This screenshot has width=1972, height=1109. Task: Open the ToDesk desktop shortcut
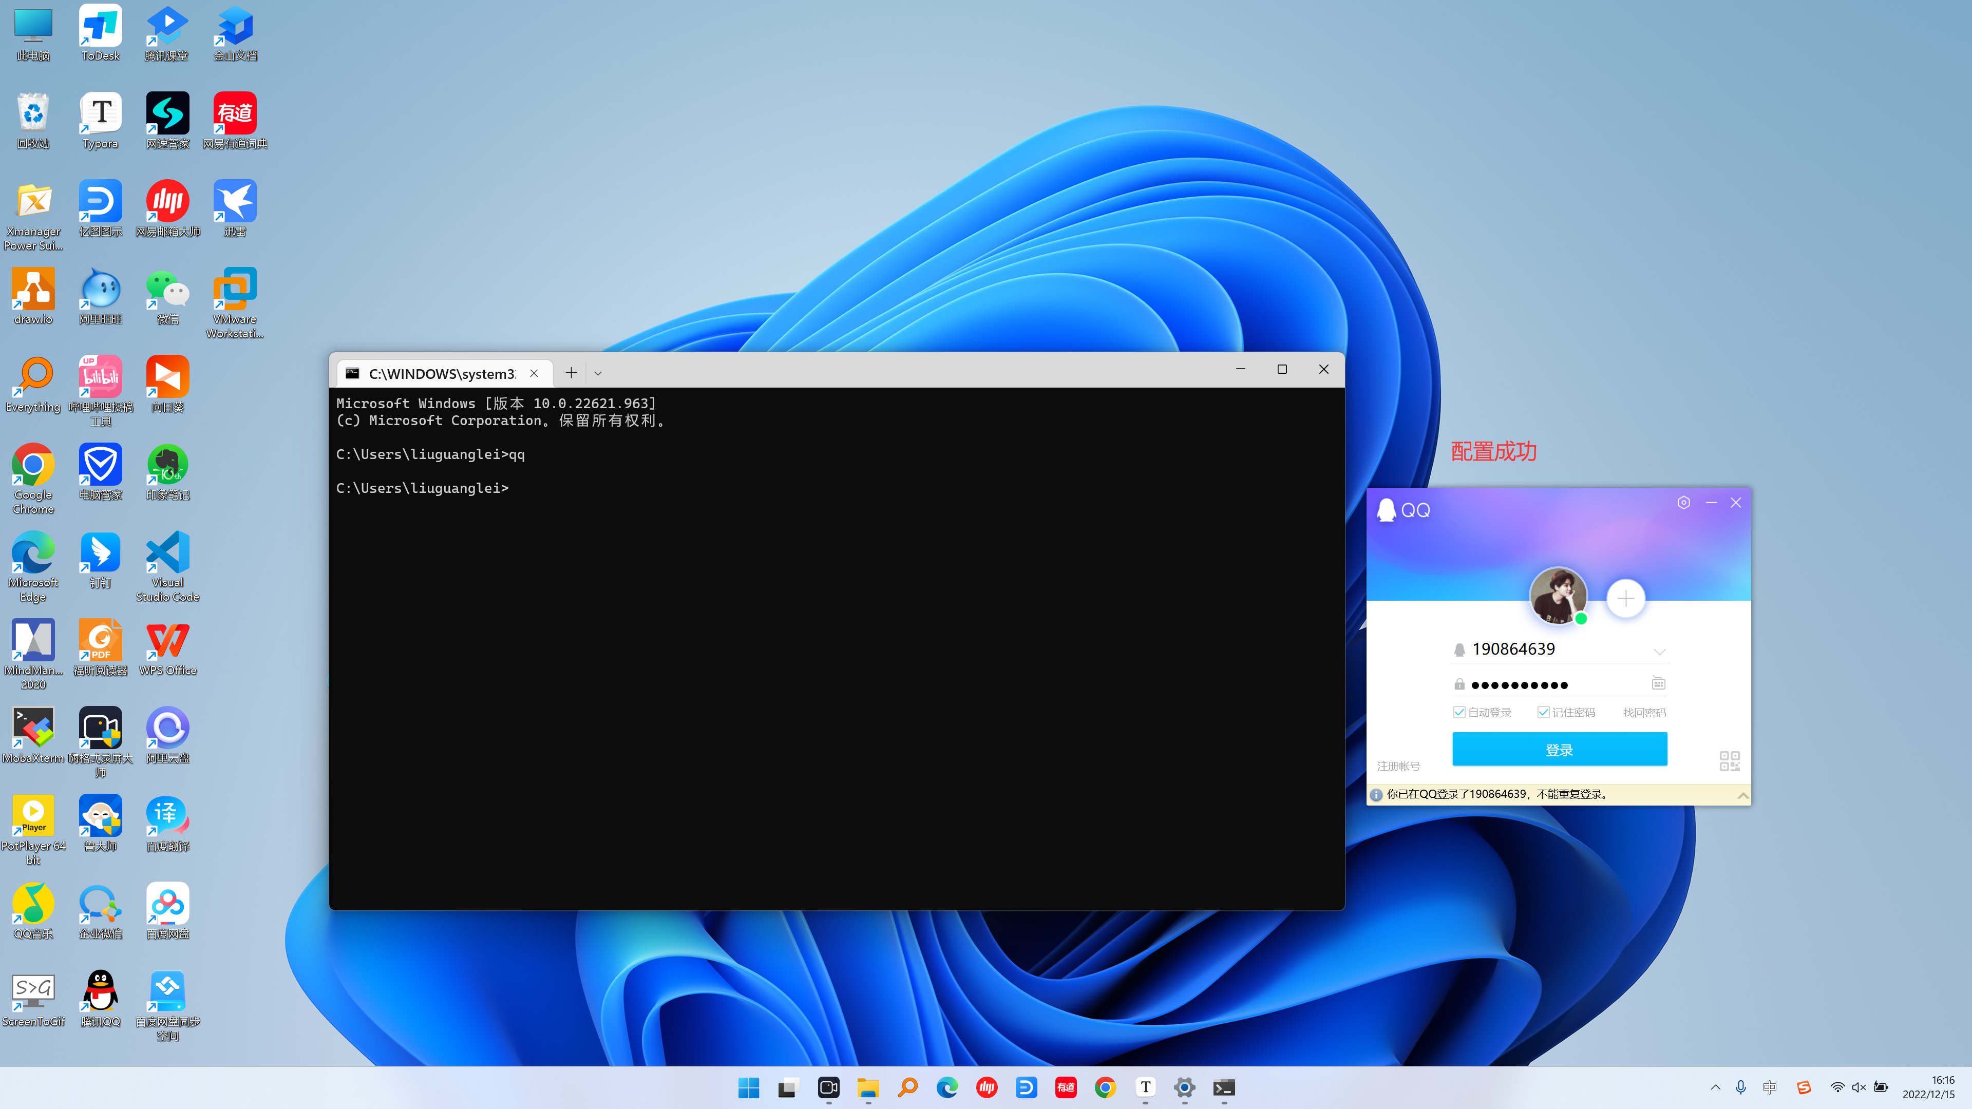tap(100, 33)
